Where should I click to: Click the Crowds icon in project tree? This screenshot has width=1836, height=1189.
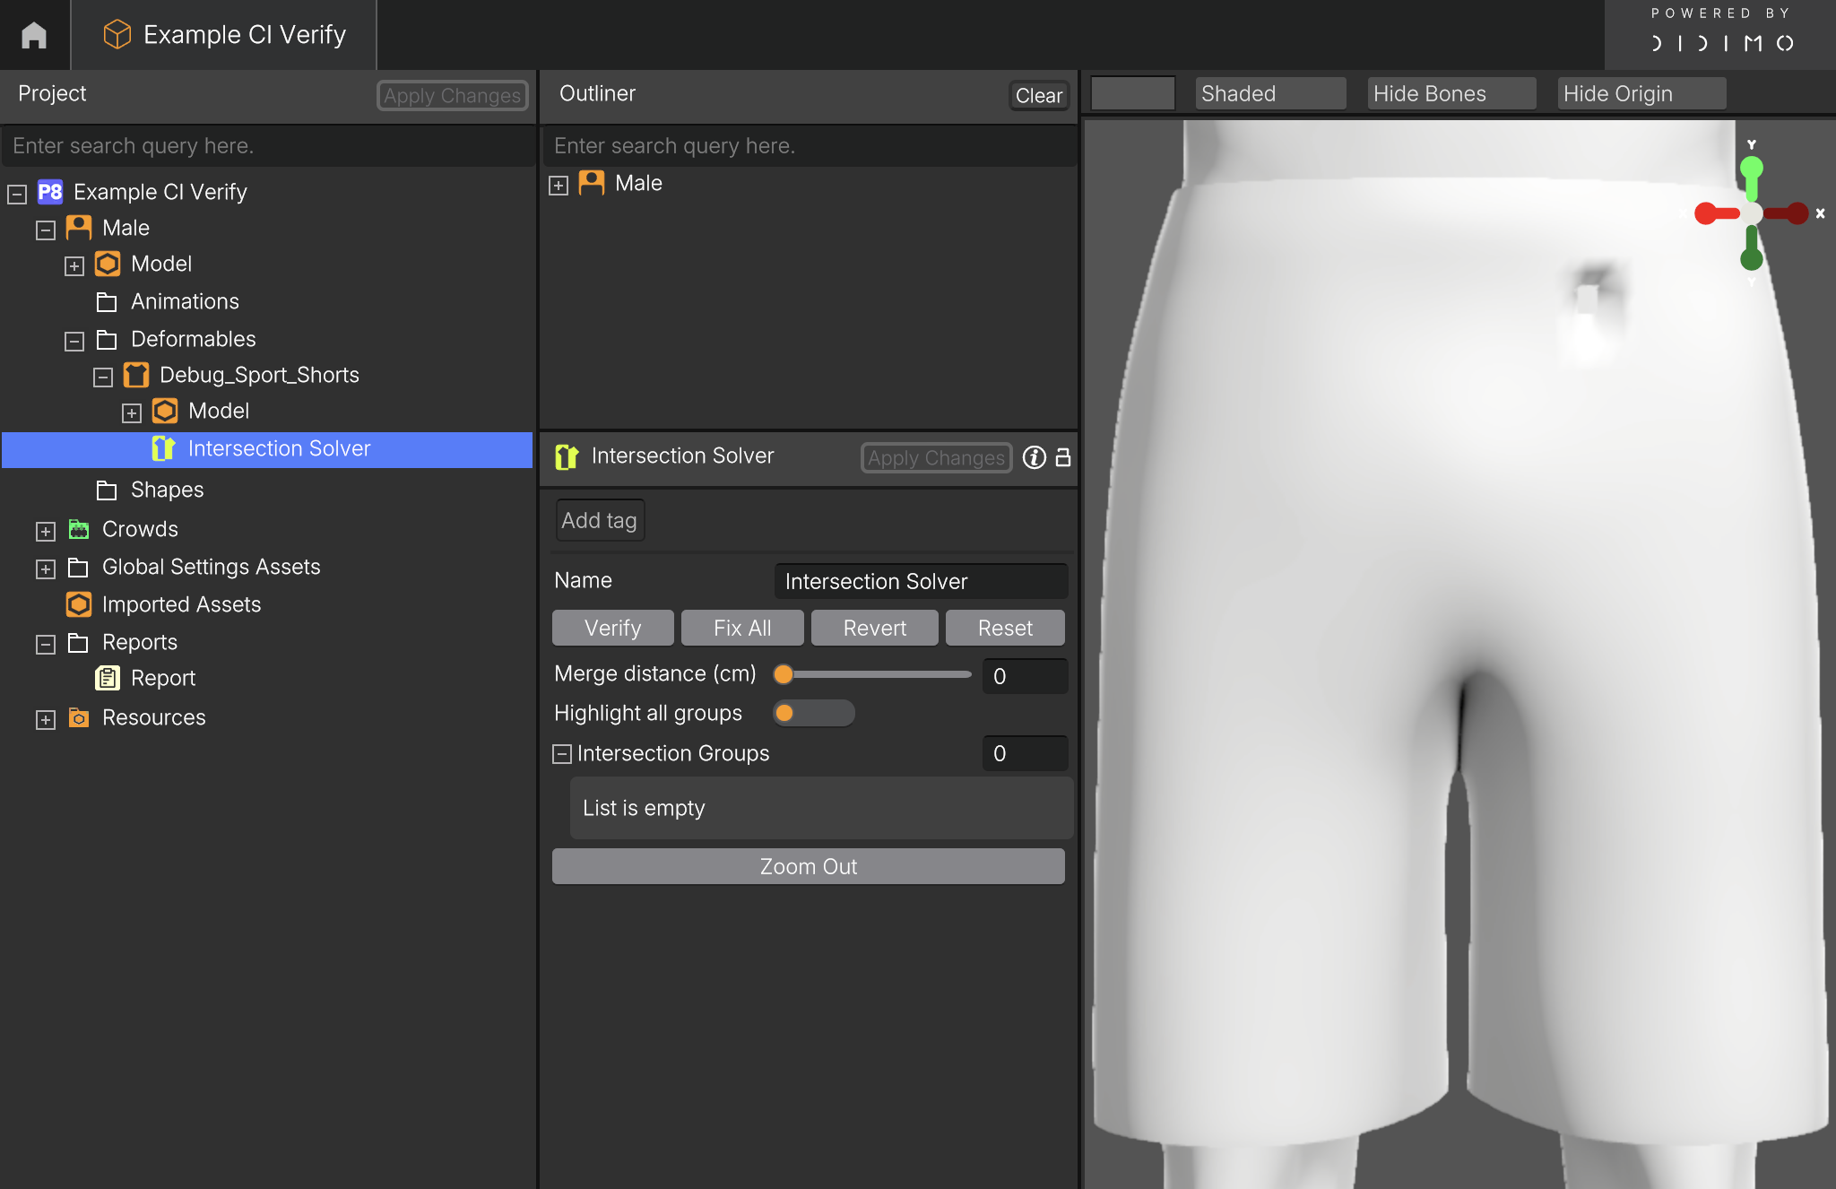click(79, 529)
